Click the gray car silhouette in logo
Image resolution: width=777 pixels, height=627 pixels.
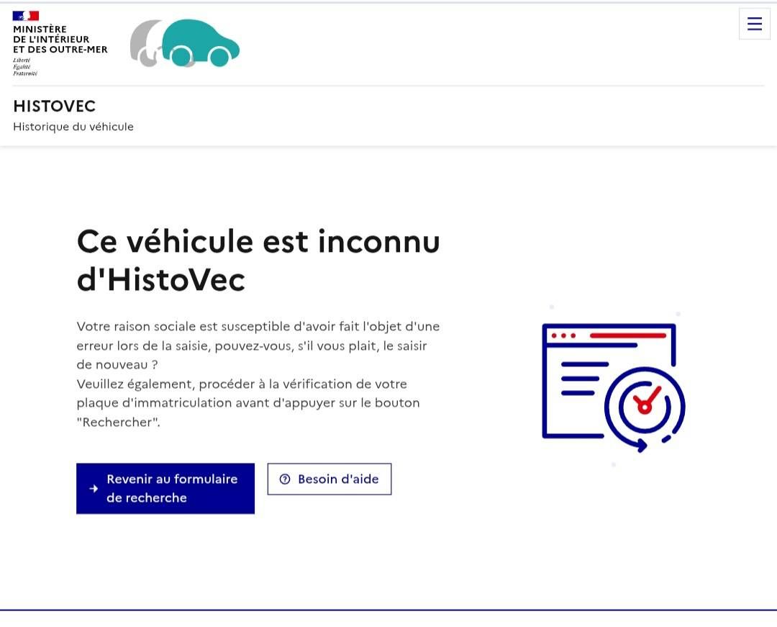[145, 43]
